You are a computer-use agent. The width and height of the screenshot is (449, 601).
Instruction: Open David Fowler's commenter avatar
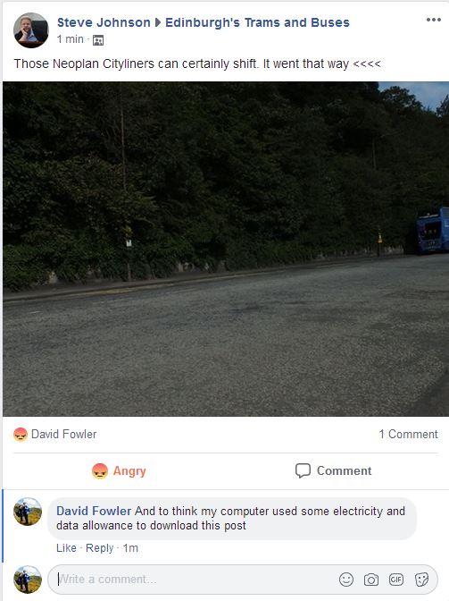(28, 512)
